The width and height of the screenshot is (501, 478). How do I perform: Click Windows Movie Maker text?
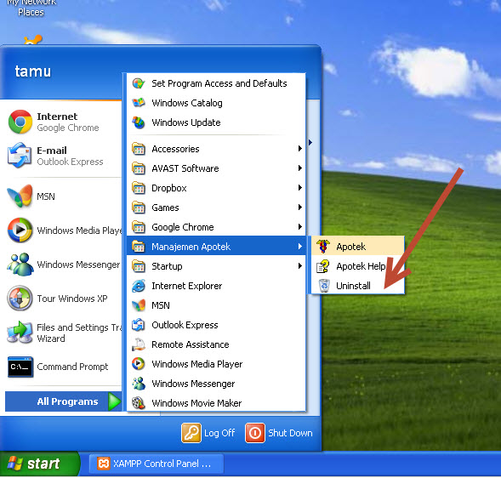196,403
